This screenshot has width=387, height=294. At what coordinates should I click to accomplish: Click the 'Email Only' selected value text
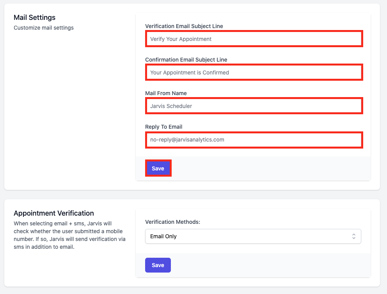pyautogui.click(x=163, y=236)
